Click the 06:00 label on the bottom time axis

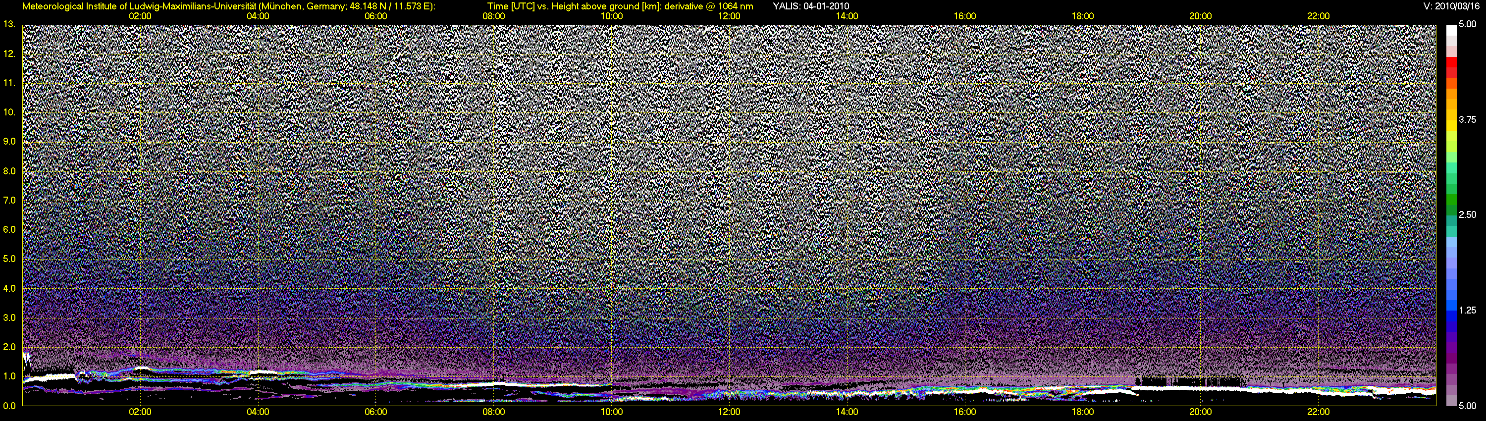(375, 413)
